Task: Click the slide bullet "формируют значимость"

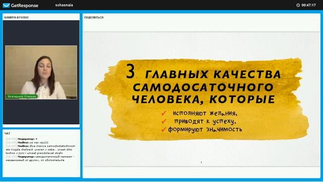Action: 205,129
